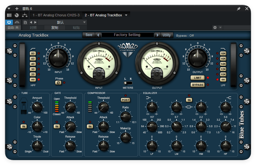Image resolution: width=256 pixels, height=165 pixels.
Task: Select next preset right of Factory Setting
Action: (x=157, y=35)
